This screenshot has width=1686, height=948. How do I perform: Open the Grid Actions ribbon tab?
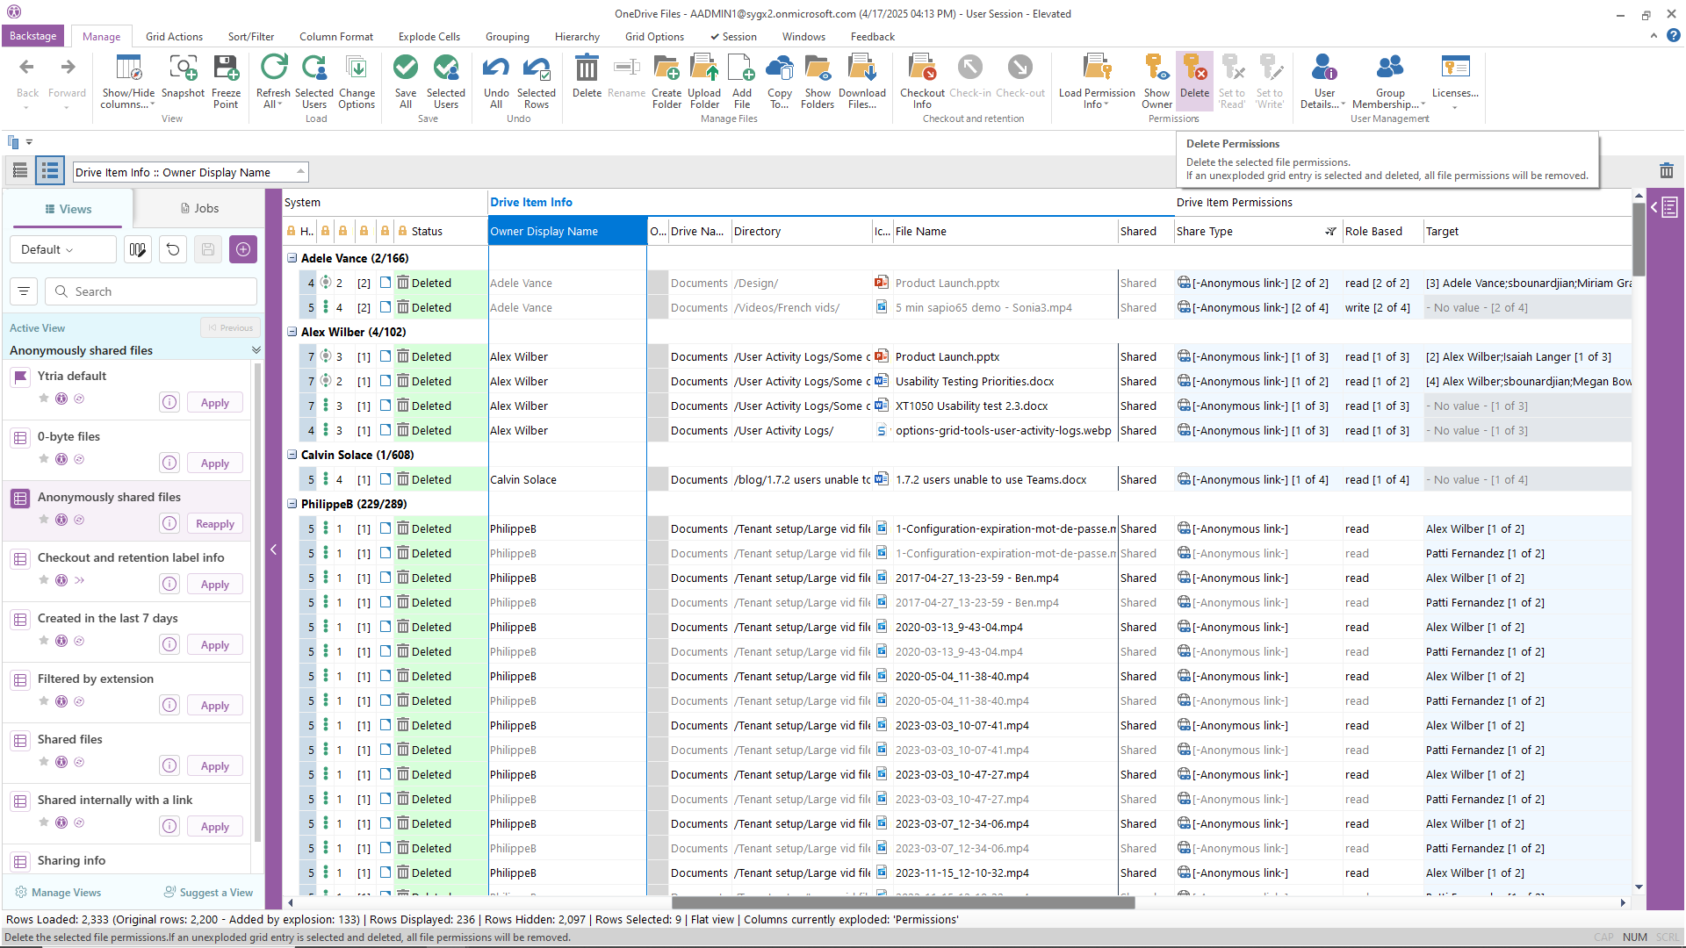pos(174,37)
